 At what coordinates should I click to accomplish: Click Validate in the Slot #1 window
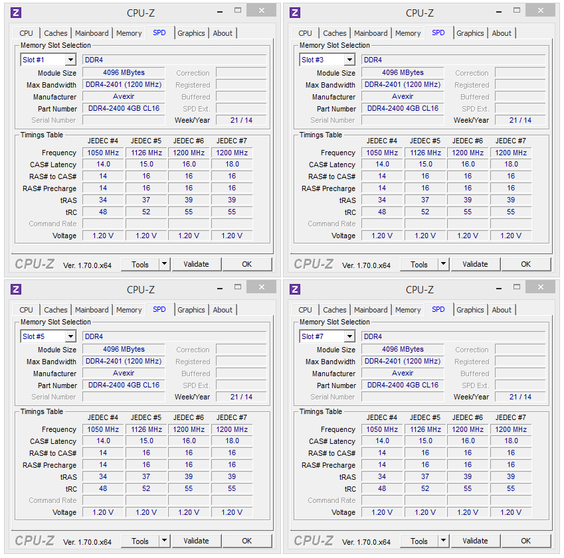(x=197, y=264)
